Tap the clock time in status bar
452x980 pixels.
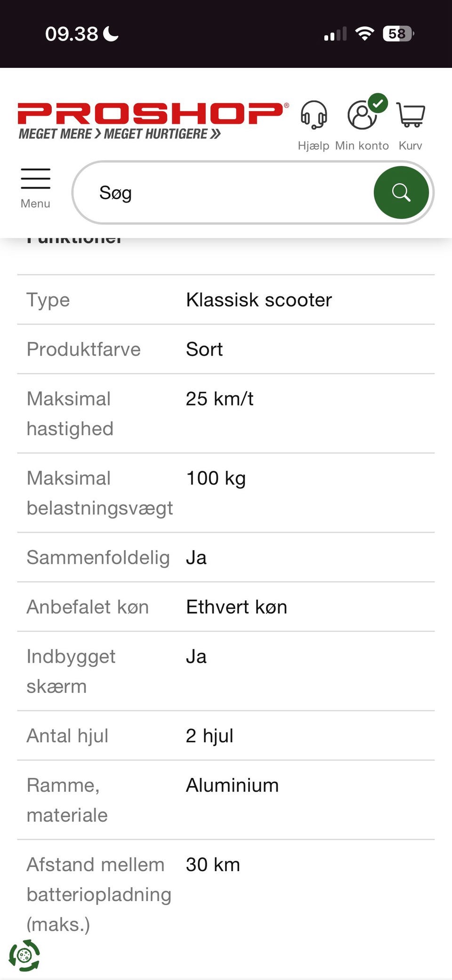pos(72,34)
